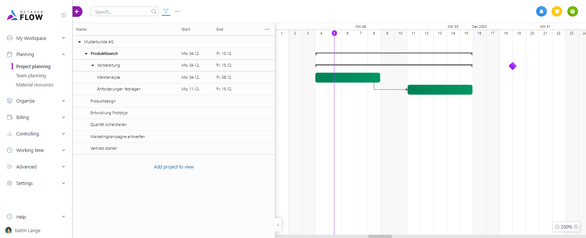Click the zoom in plus icon

(576, 227)
